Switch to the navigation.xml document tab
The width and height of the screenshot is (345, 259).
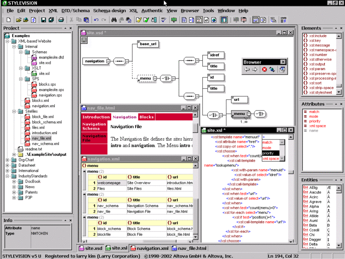coord(150,248)
